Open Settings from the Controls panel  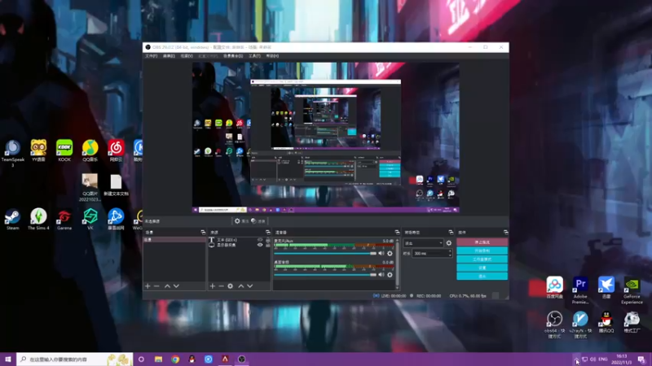tap(482, 268)
